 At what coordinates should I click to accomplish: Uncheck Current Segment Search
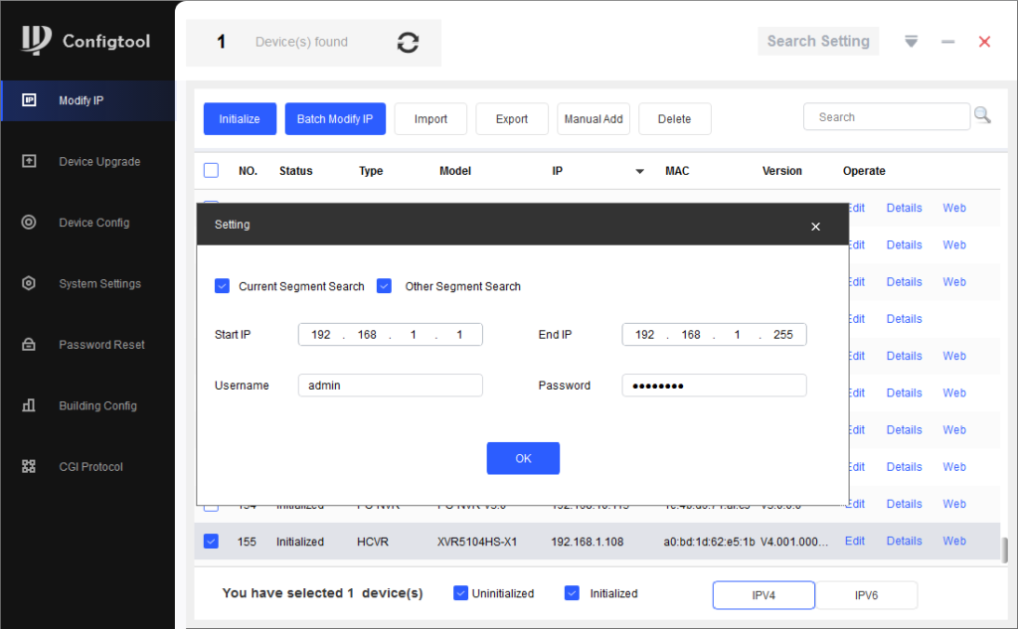223,286
